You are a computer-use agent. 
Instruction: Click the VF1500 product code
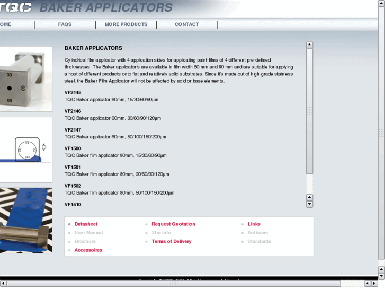[73, 148]
